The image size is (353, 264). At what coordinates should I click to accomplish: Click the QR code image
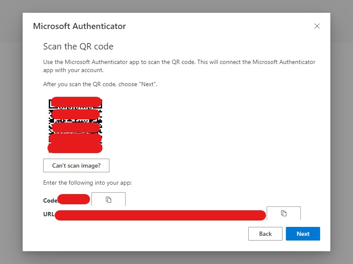pos(75,125)
